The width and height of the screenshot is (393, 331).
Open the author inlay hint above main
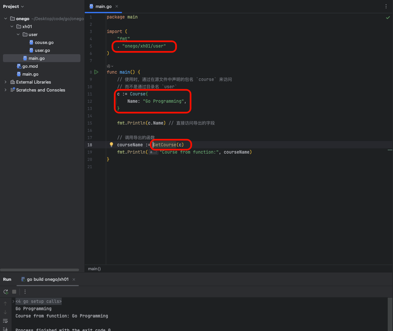click(x=110, y=66)
